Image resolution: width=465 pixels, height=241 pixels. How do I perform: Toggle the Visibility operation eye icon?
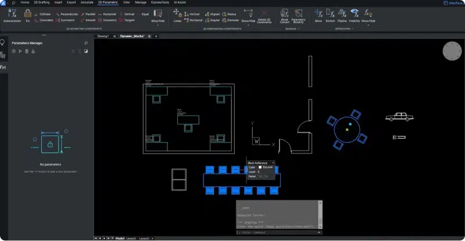355,13
